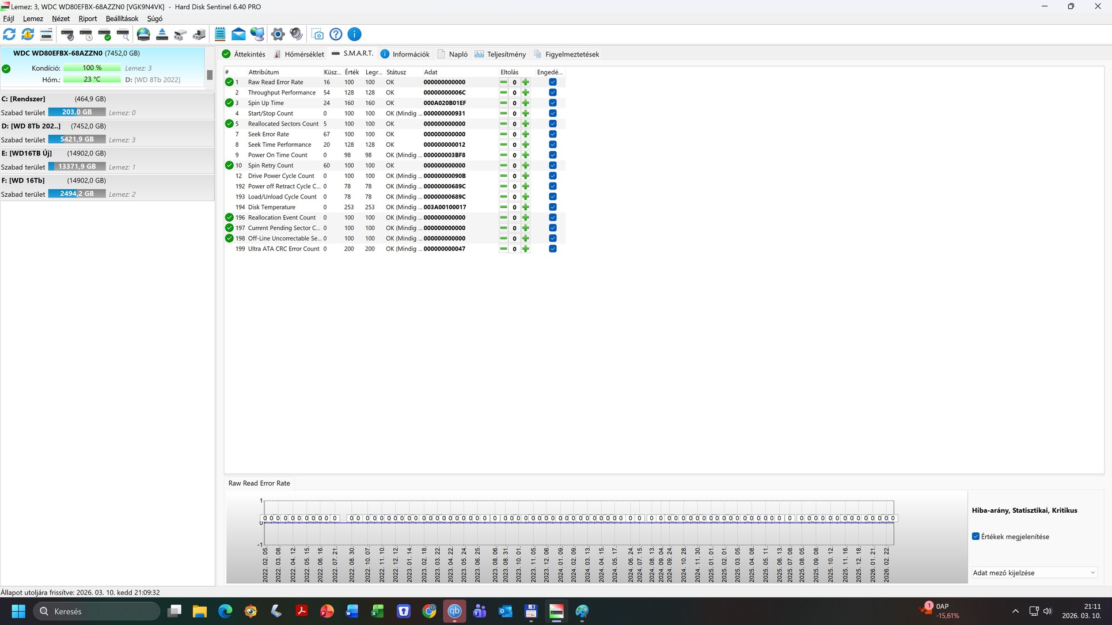This screenshot has height=625, width=1112.
Task: Open the send email envelope icon
Action: click(x=238, y=35)
